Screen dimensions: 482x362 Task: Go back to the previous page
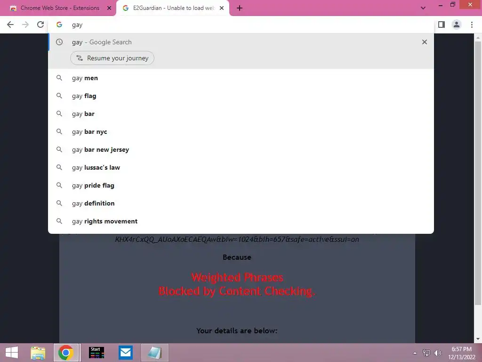[10, 25]
